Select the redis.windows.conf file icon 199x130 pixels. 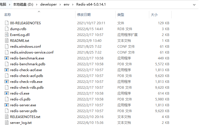[7, 46]
